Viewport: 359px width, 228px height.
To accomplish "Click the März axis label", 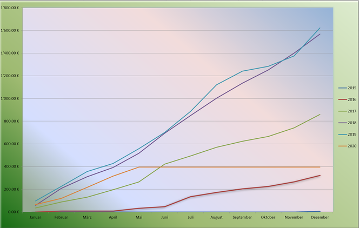I will (x=87, y=217).
